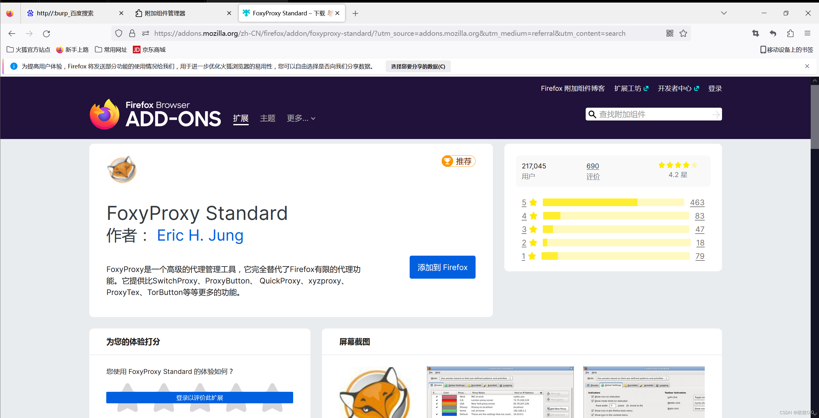Open the list all tabs chevron

[x=724, y=13]
